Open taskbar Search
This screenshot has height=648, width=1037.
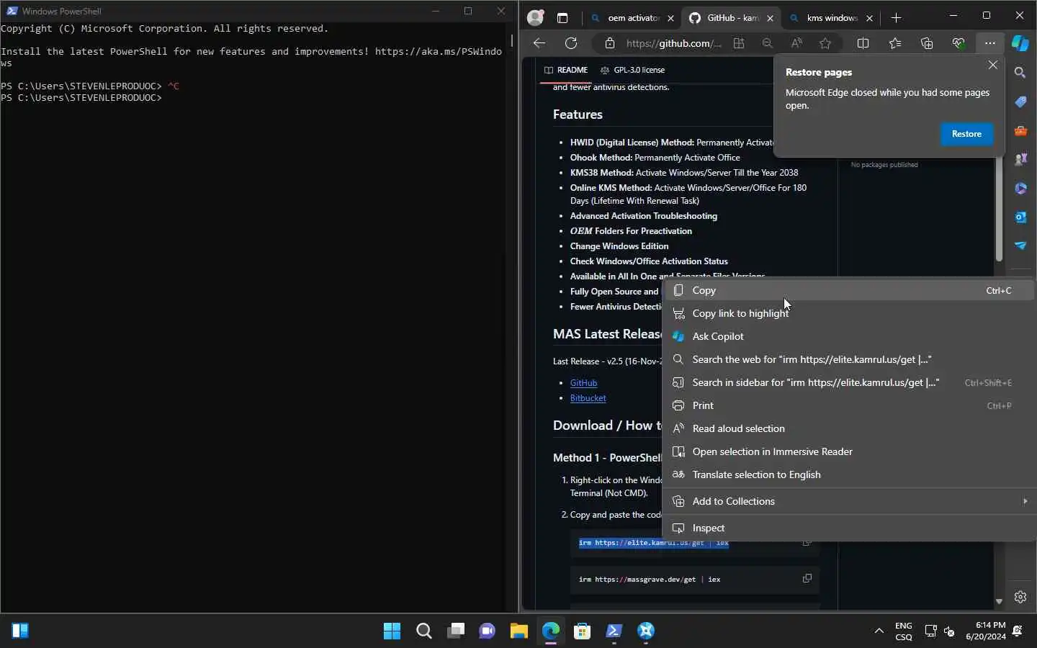[423, 631]
